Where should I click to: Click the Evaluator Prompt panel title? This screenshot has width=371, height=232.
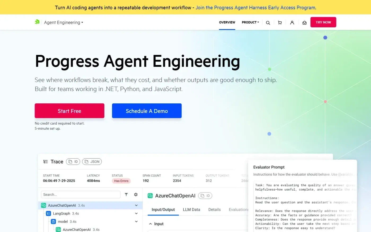pyautogui.click(x=269, y=167)
